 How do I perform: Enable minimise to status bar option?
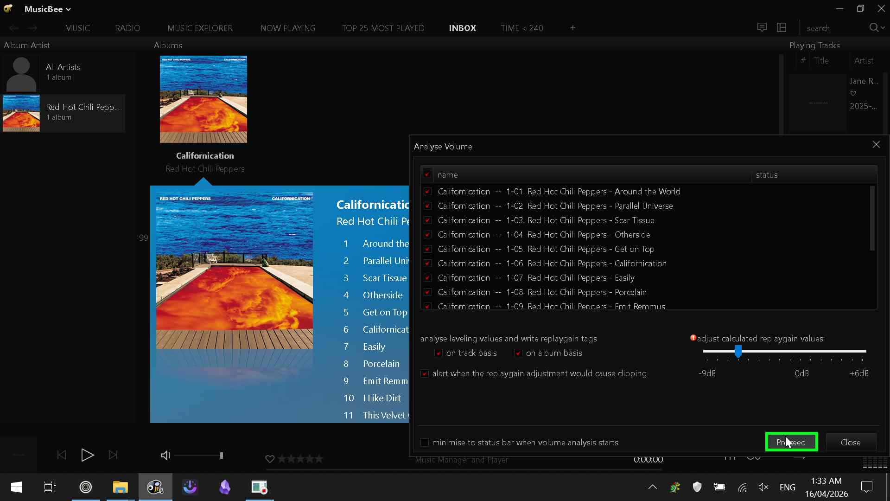(x=425, y=443)
